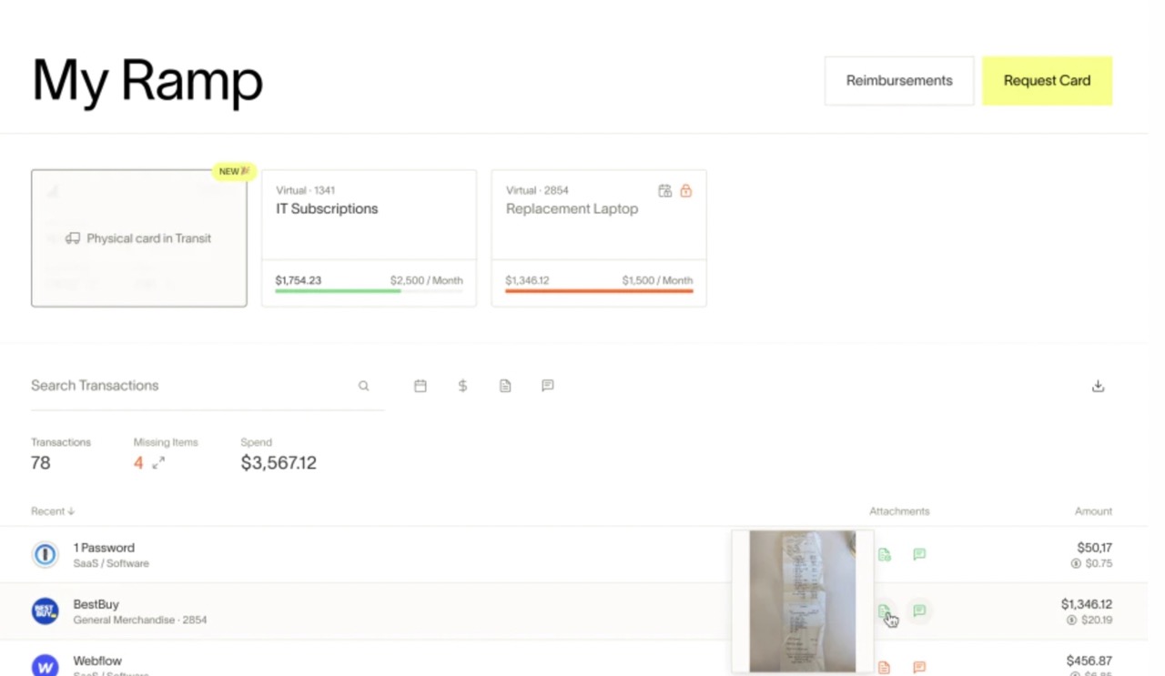Click the NEW badge on physical card
The image size is (1165, 676).
[235, 171]
